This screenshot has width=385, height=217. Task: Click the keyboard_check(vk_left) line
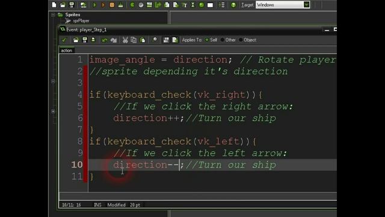(x=173, y=142)
